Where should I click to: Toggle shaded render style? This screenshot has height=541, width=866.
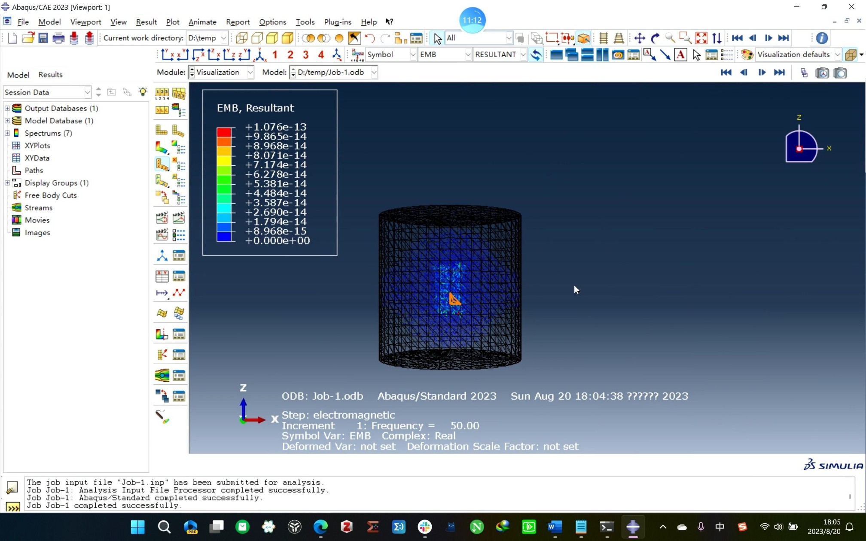(287, 38)
